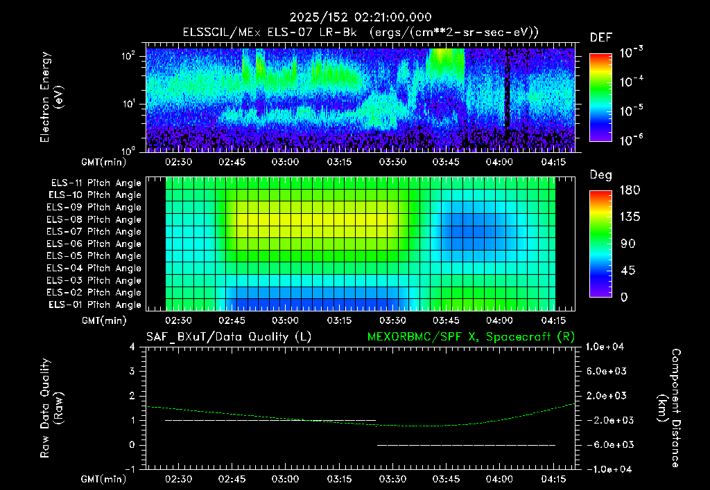The image size is (710, 490).
Task: Click the 135 tick on Deg color bar
Action: 630,217
